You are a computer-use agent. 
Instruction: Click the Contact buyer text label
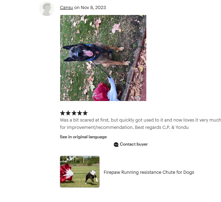134,144
